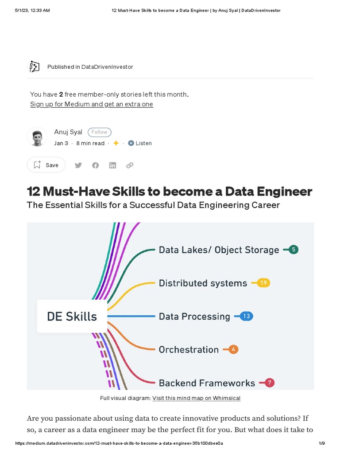Select the DE Skills central node
Image resolution: width=340 pixels, height=454 pixels.
click(x=72, y=316)
